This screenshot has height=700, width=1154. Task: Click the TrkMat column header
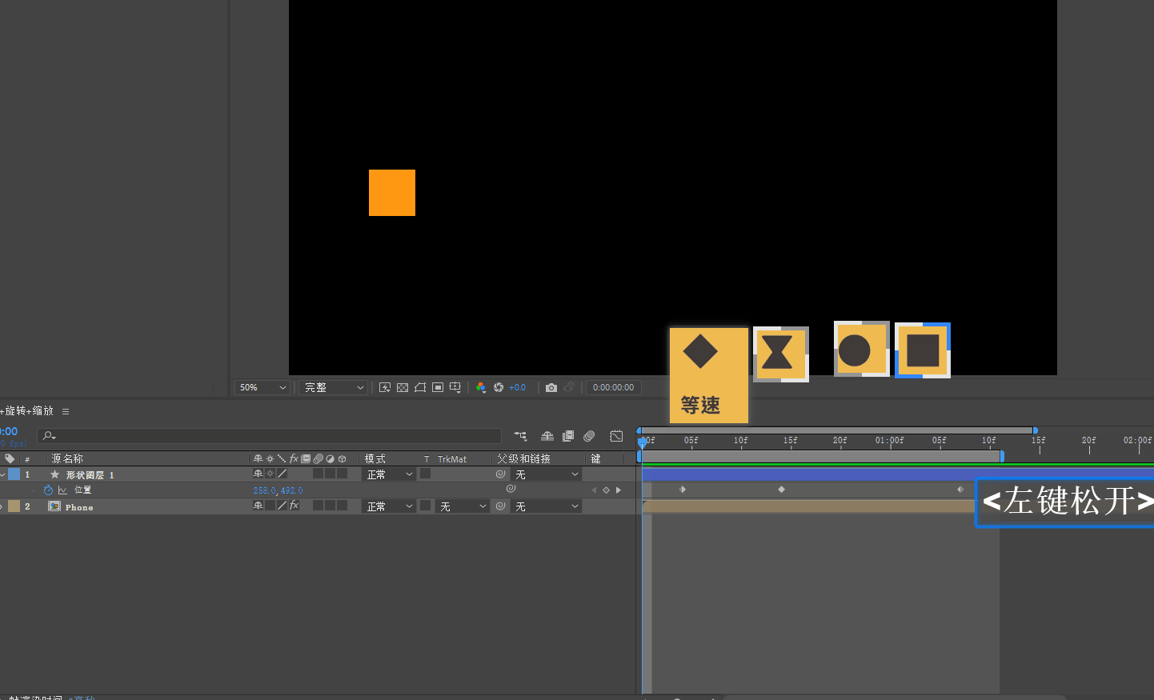pos(452,459)
